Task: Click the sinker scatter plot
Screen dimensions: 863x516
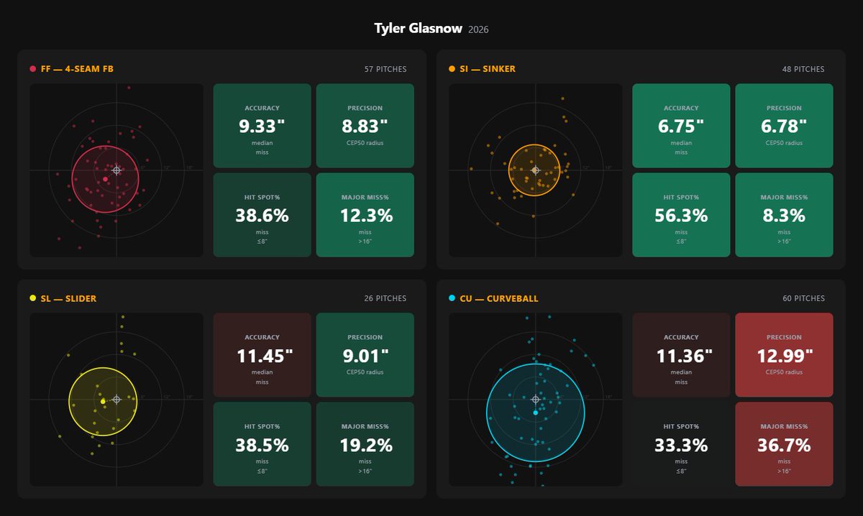Action: tap(535, 170)
